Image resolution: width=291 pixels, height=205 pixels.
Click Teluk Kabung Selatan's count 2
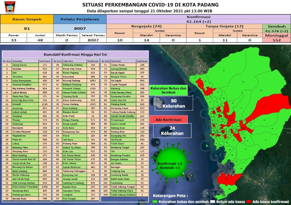pos(142,195)
